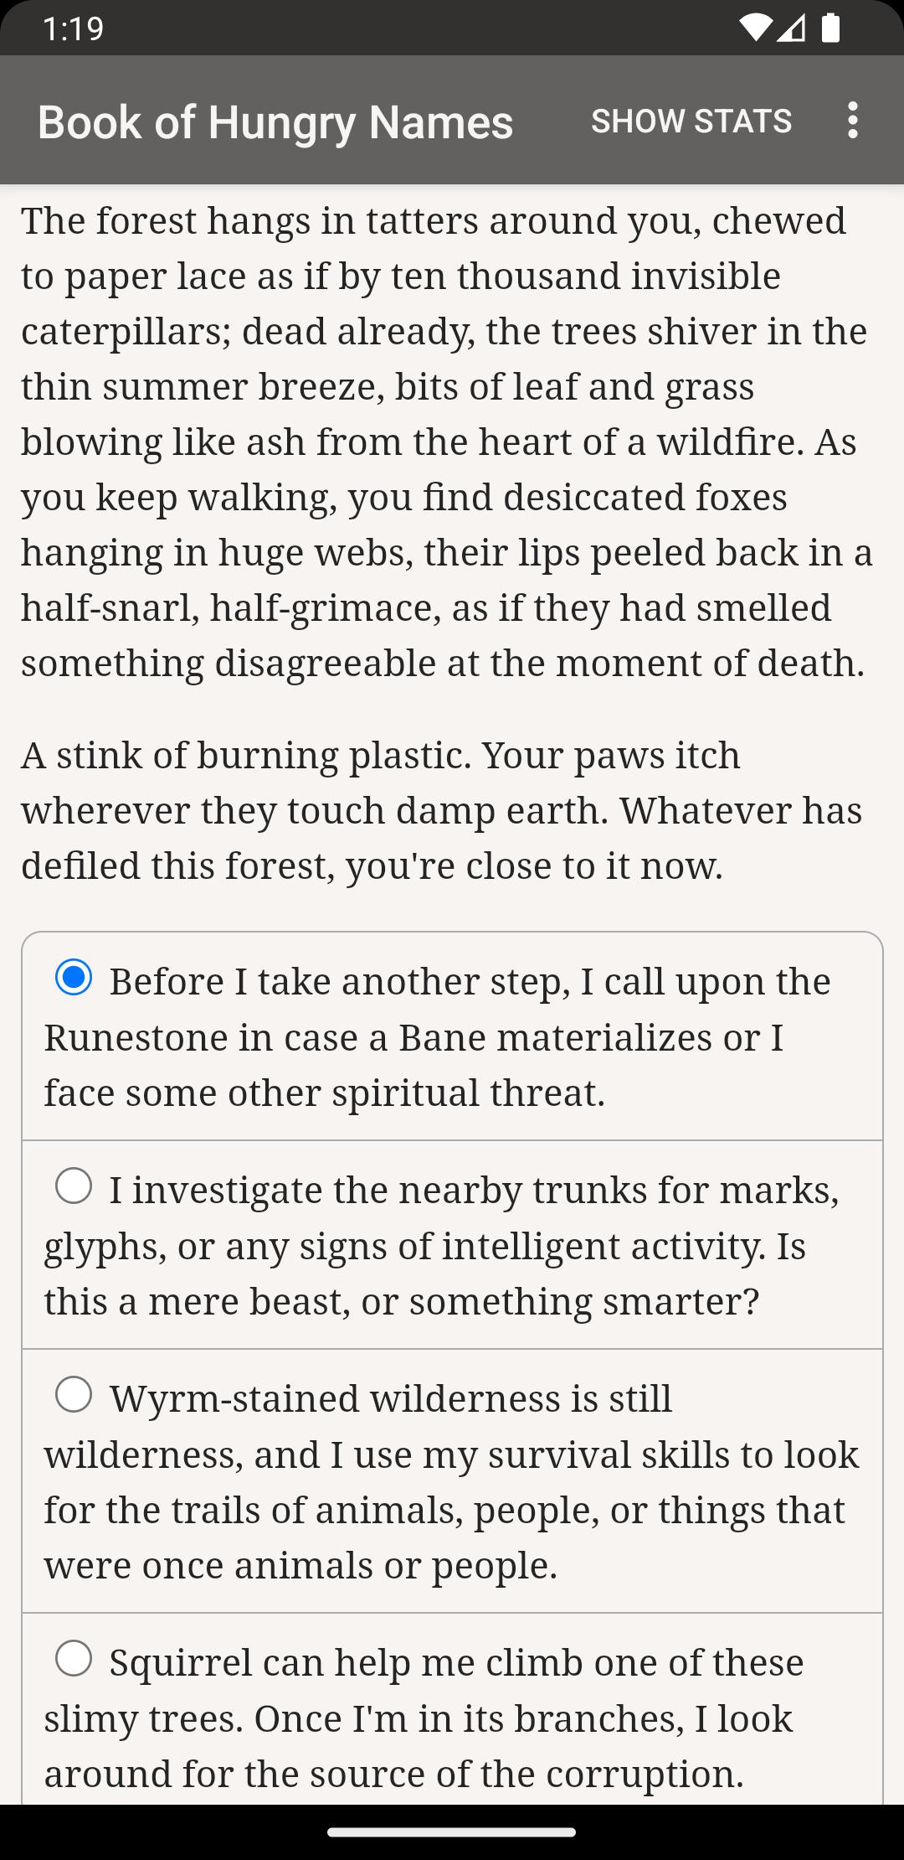904x1860 pixels.
Task: Choose the option text about calling the Runestone
Action: (x=437, y=1036)
